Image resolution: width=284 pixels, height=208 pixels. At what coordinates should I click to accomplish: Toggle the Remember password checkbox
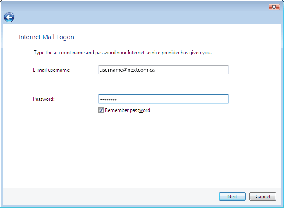click(x=101, y=110)
